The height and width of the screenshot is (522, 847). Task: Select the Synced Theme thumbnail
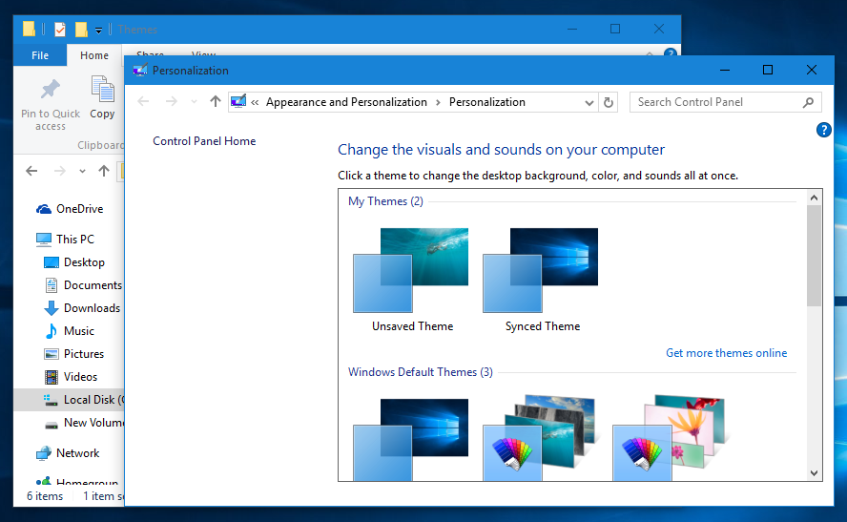click(540, 270)
